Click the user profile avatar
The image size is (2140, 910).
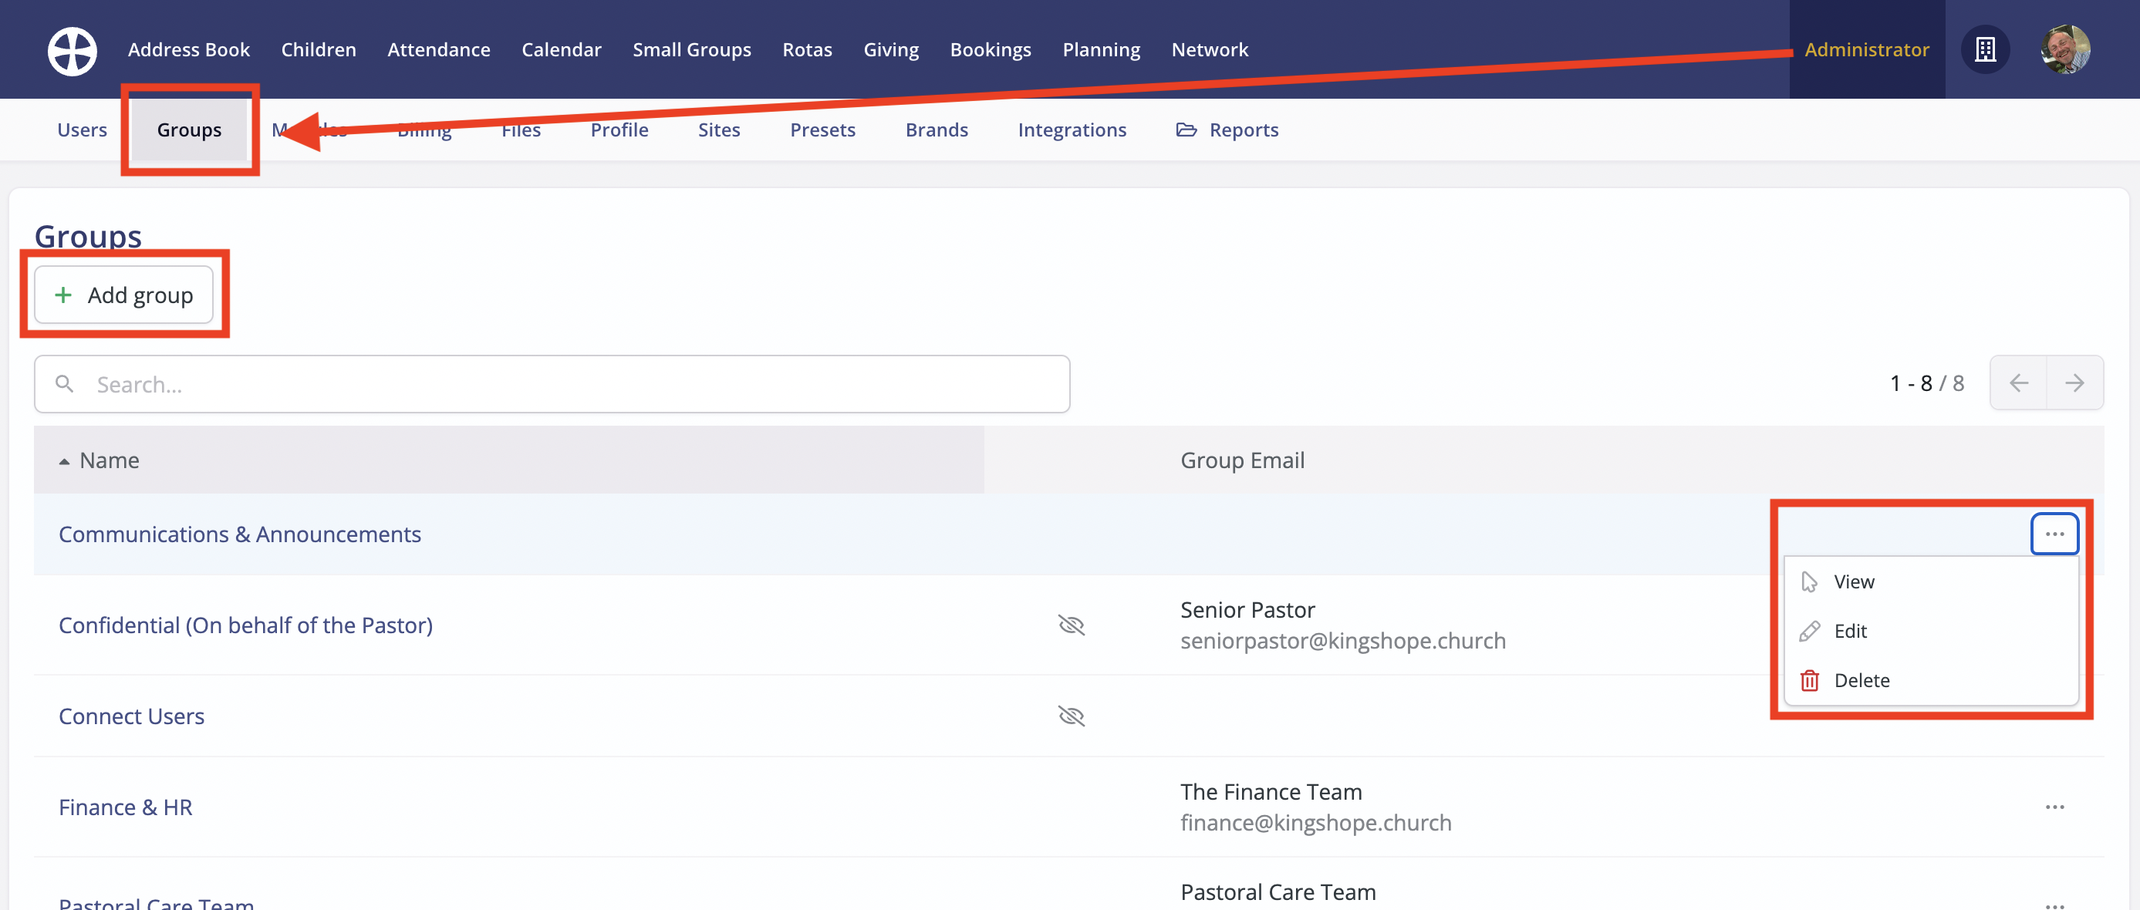[2066, 49]
